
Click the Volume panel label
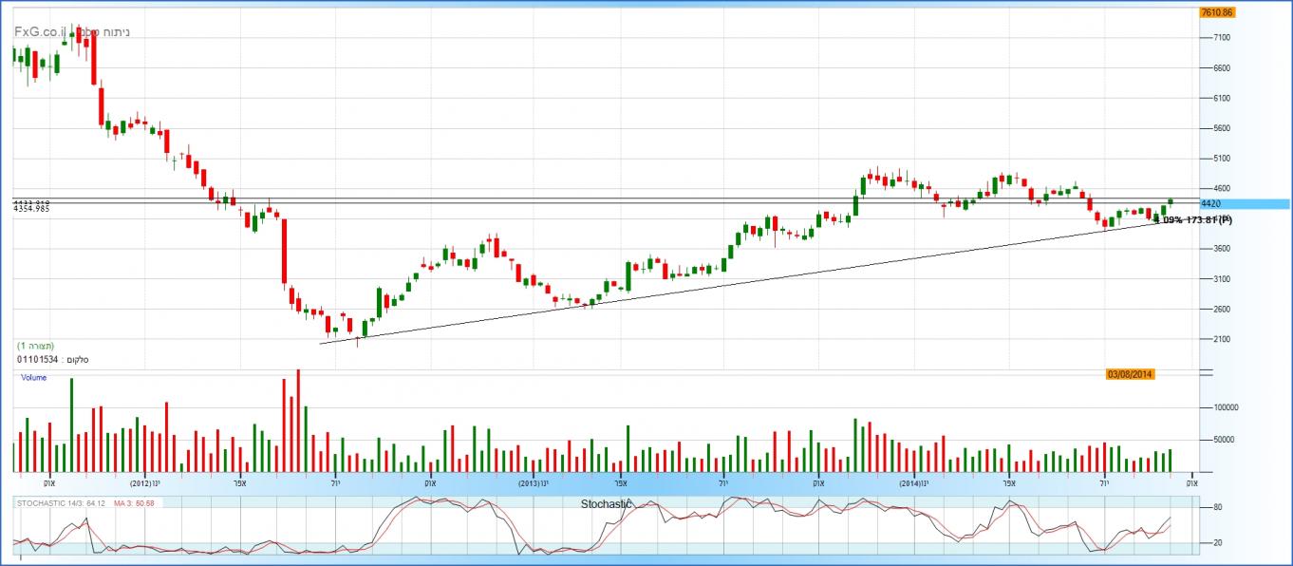(x=33, y=378)
